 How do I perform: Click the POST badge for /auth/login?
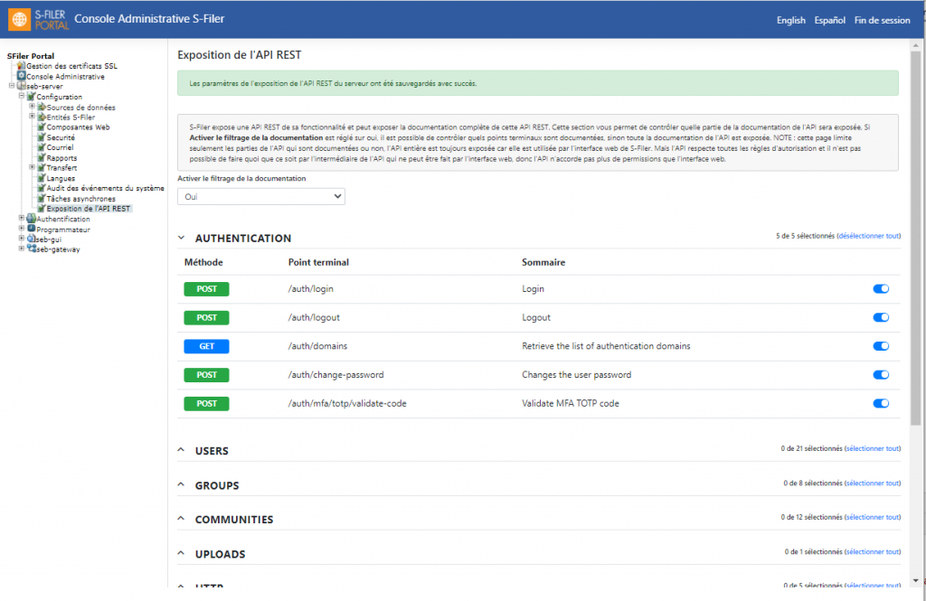(206, 288)
